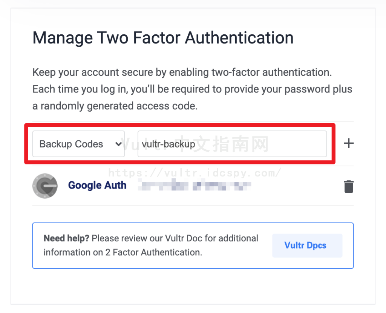Click the blurred Google Auth device name

pyautogui.click(x=195, y=185)
